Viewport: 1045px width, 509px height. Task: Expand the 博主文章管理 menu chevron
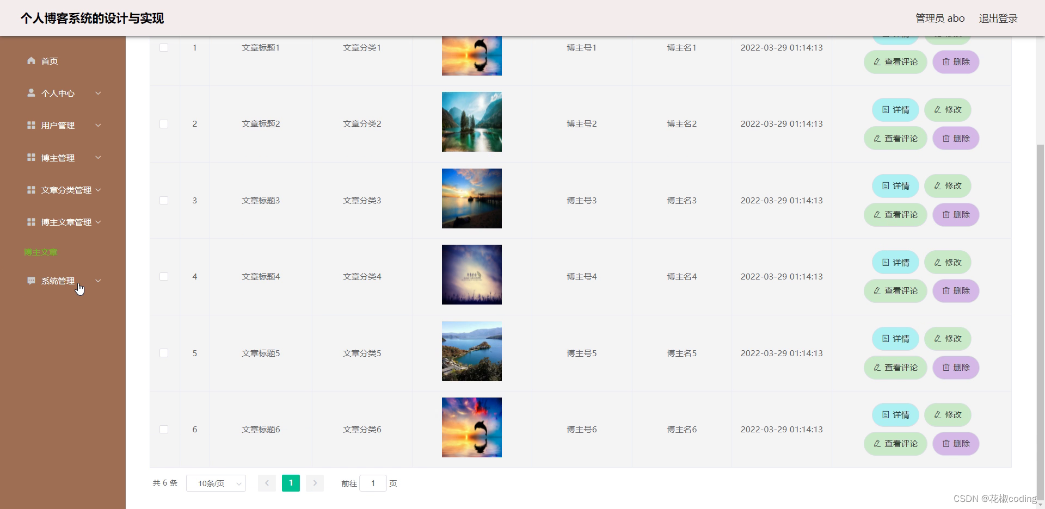[99, 222]
